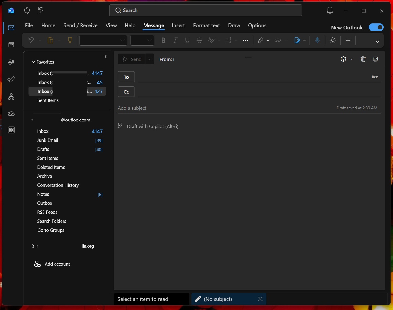Open the File menu
393x310 pixels.
point(29,25)
